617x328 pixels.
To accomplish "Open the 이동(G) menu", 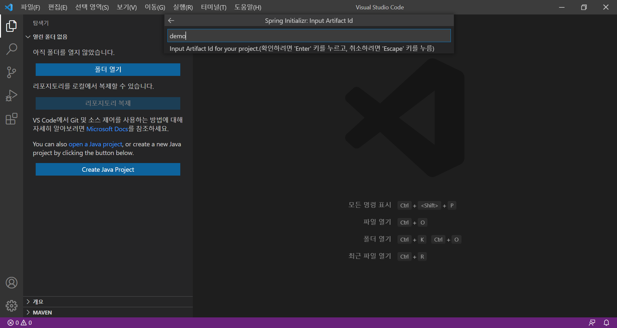I will pyautogui.click(x=155, y=7).
